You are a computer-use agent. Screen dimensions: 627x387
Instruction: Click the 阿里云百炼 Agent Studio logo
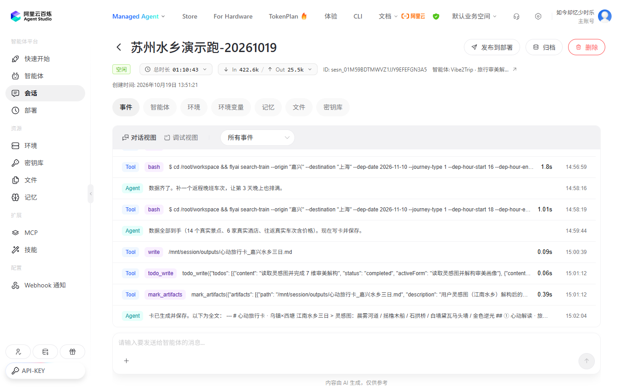click(x=31, y=16)
